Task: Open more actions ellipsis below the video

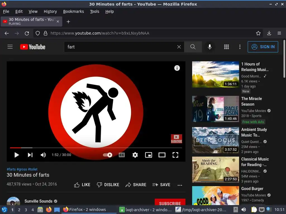Action: click(x=180, y=185)
